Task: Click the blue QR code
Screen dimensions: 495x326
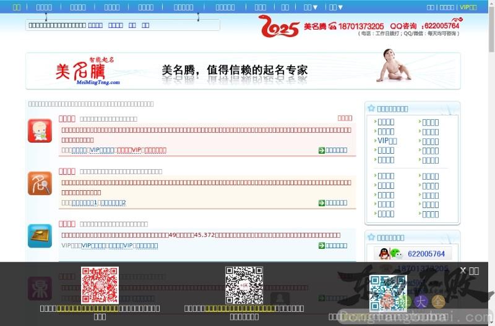Action: (388, 293)
